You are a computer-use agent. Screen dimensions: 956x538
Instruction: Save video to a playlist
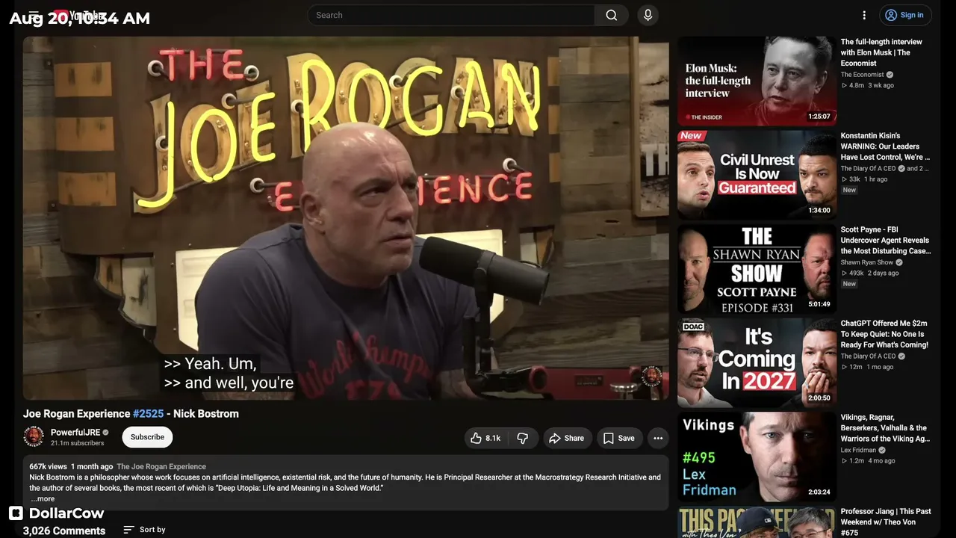click(x=619, y=439)
